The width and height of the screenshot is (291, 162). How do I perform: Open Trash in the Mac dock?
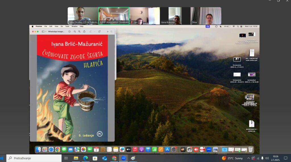250,150
